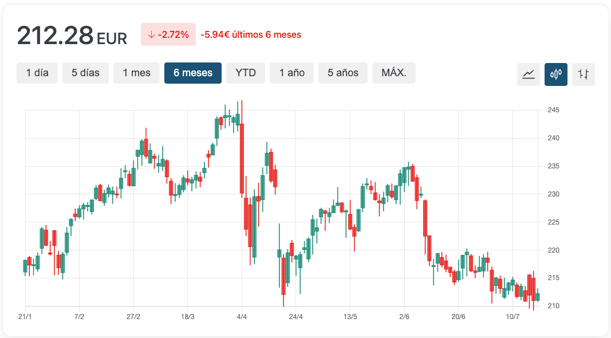
Task: Click the últimos 6 meses change text
Action: [x=266, y=35]
